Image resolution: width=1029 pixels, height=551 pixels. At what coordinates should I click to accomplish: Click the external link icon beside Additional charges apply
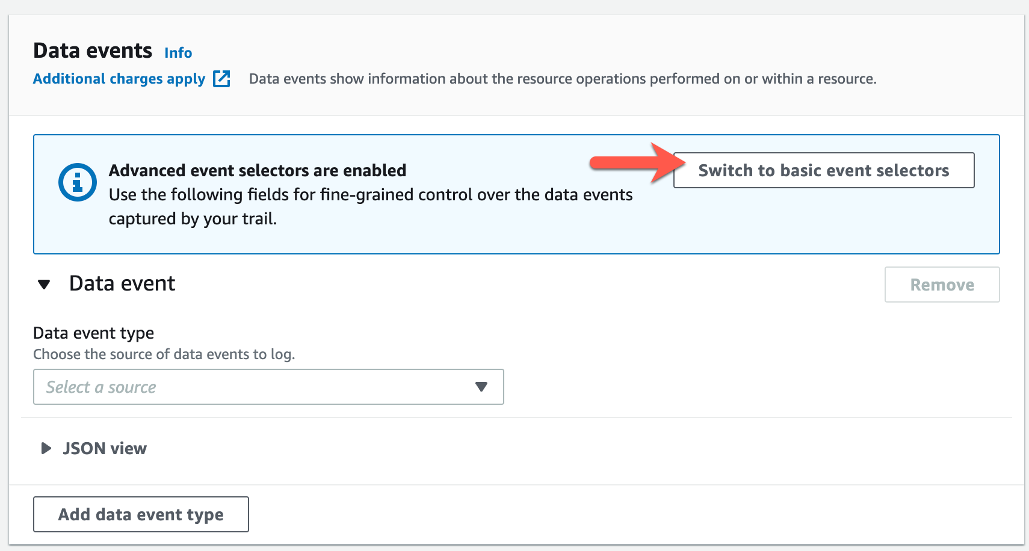[222, 78]
